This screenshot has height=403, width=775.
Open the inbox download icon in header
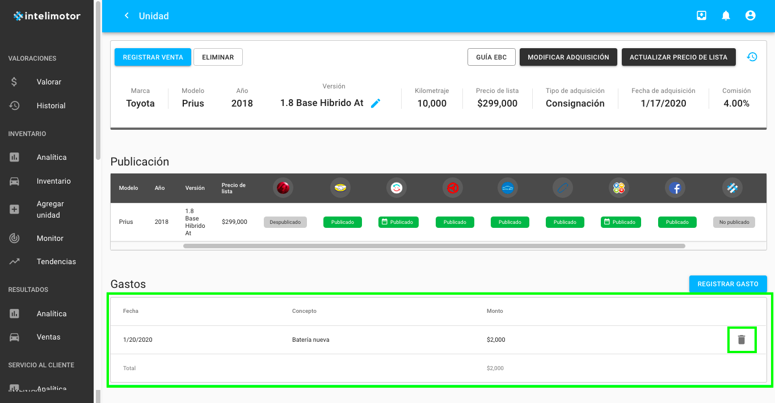[702, 16]
